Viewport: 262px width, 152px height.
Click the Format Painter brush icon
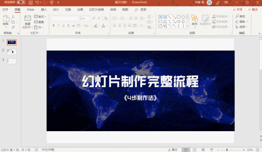13,27
